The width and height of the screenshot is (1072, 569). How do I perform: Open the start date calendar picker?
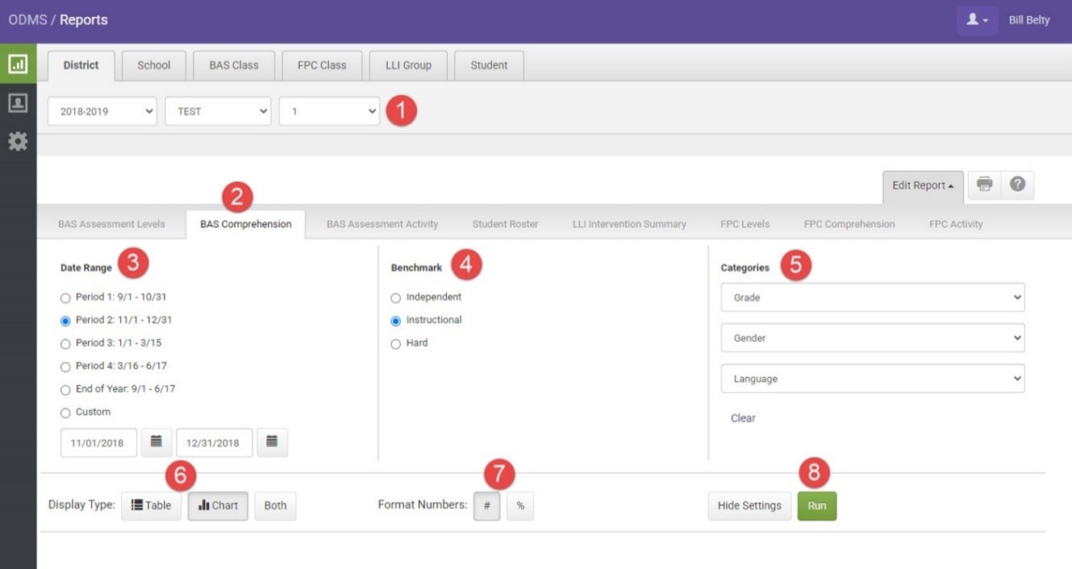coord(156,442)
